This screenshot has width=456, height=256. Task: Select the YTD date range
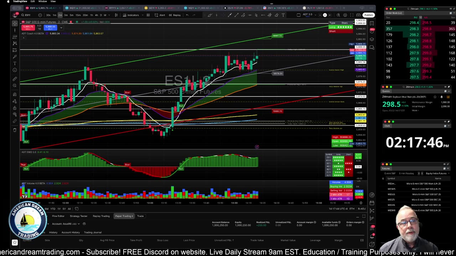click(53, 209)
